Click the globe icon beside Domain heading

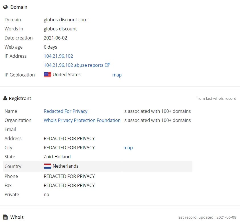point(5,7)
